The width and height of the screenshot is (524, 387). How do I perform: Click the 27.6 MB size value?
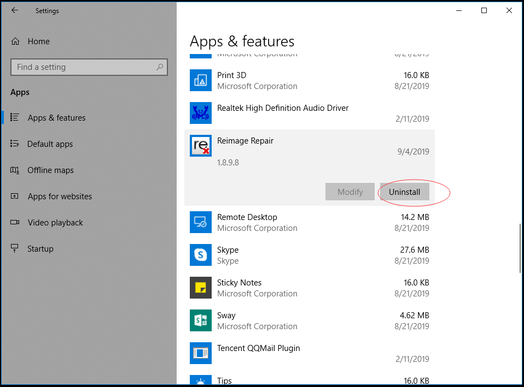[415, 250]
